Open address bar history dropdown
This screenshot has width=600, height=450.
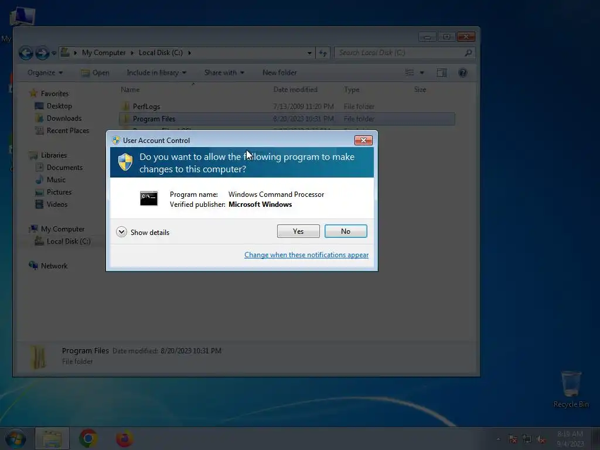[x=309, y=53]
